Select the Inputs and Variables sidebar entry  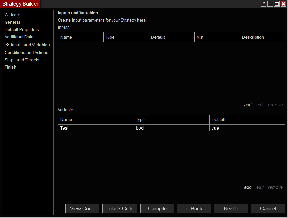(30, 45)
